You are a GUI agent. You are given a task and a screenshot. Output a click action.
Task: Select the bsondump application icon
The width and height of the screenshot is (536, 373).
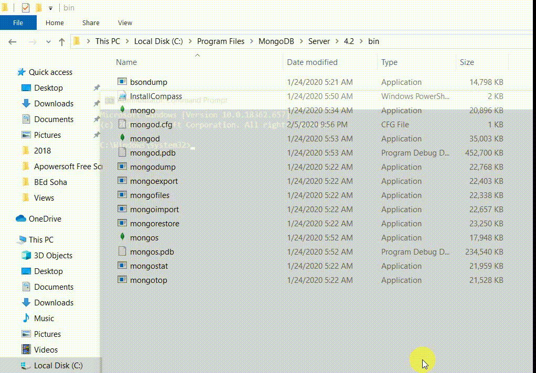pos(121,82)
